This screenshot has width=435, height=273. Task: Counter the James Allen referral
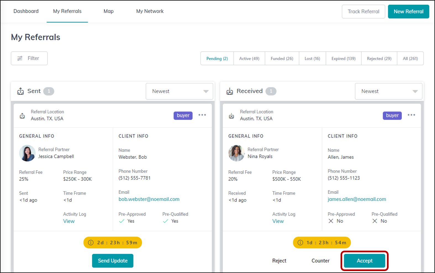point(321,261)
